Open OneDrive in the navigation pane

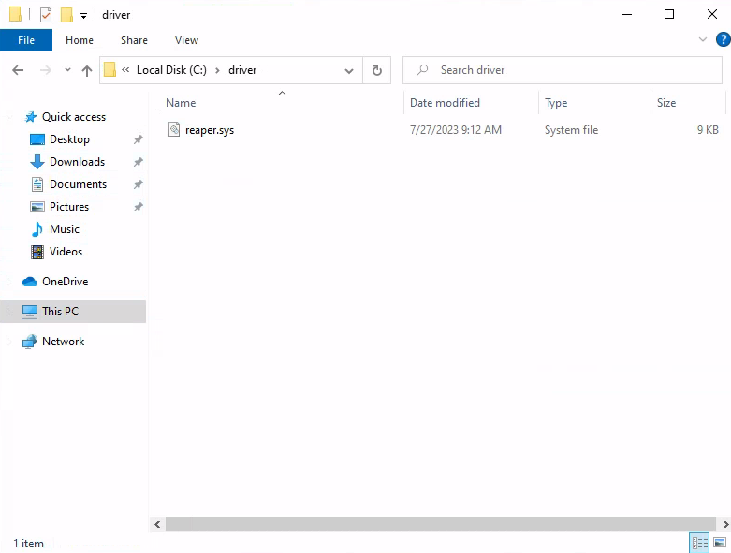(x=65, y=281)
